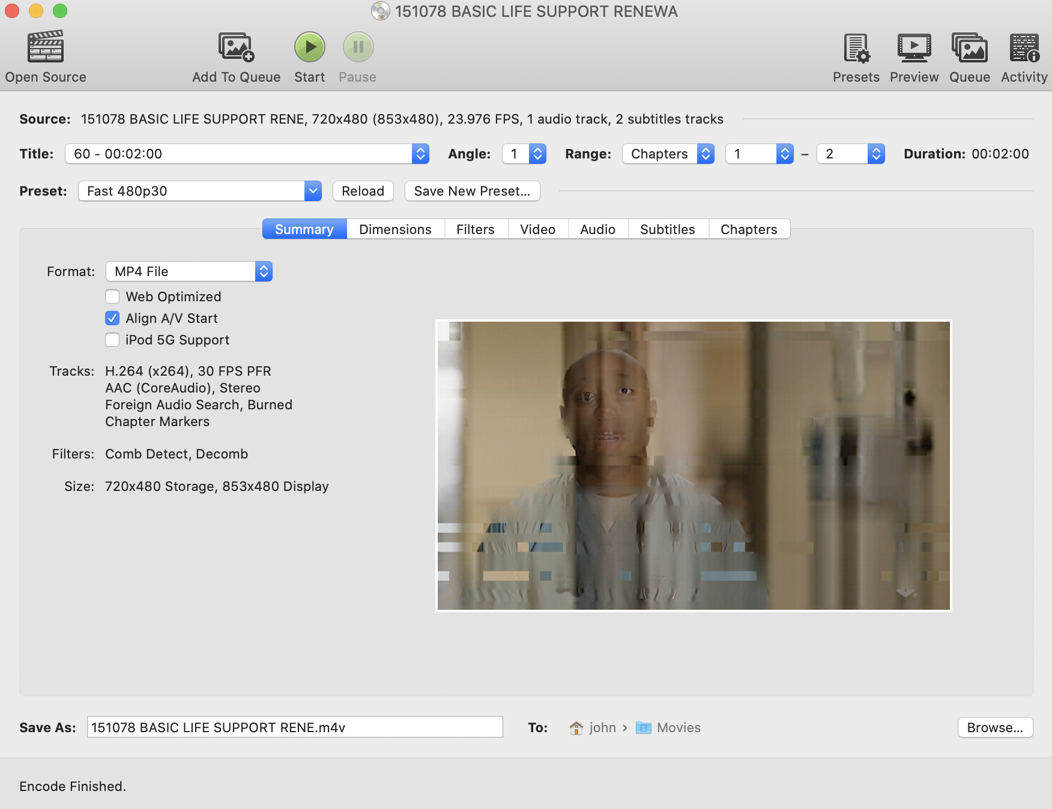Click the Add To Queue icon
1052x809 pixels.
[236, 47]
